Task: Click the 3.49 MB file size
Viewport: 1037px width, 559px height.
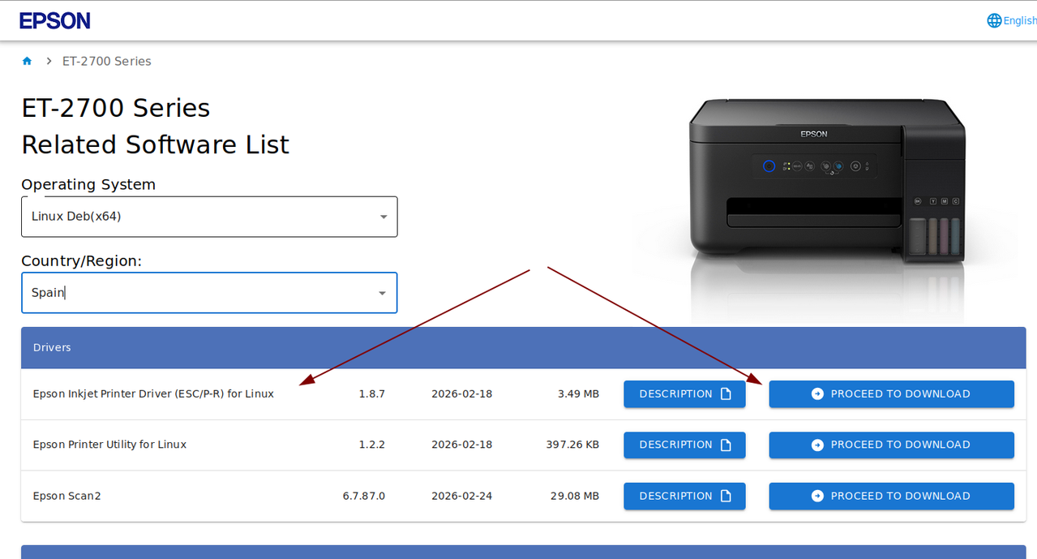Action: [578, 393]
